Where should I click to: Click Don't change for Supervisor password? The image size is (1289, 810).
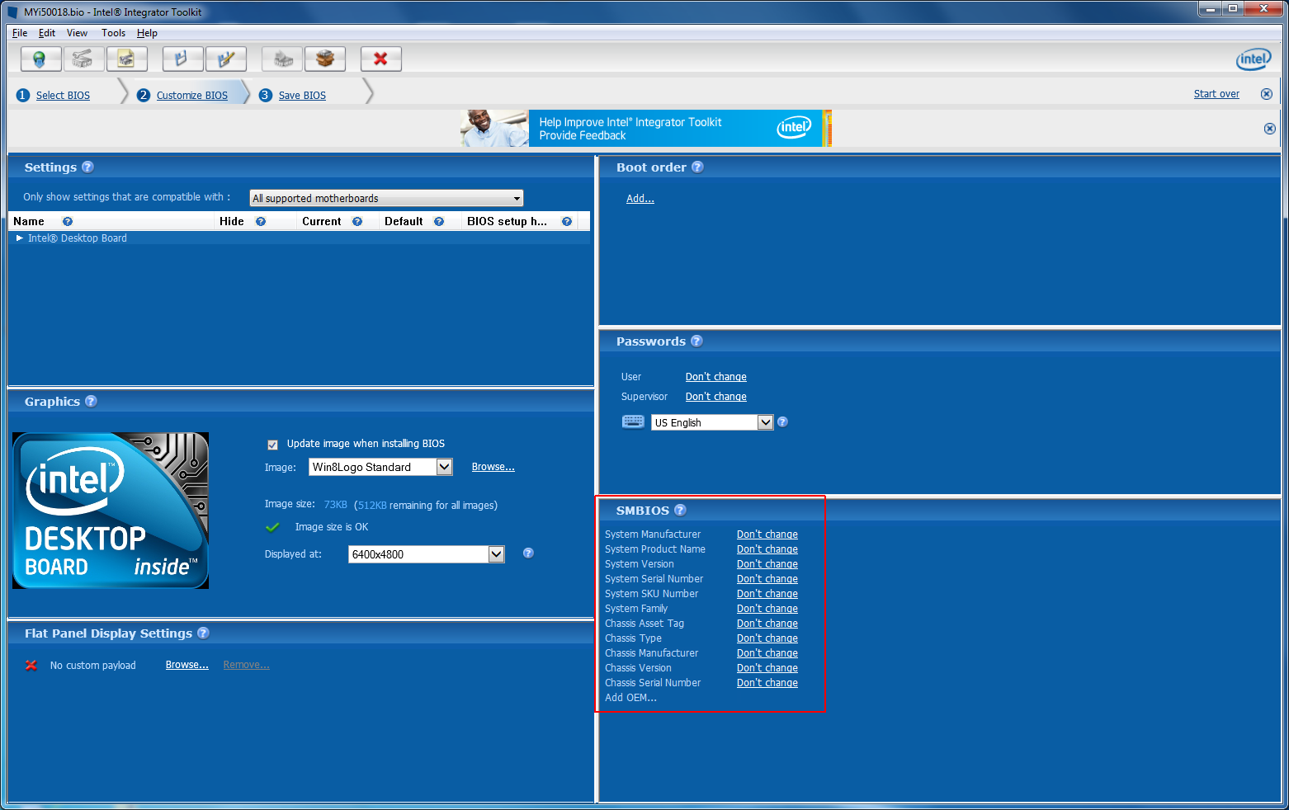click(x=716, y=396)
